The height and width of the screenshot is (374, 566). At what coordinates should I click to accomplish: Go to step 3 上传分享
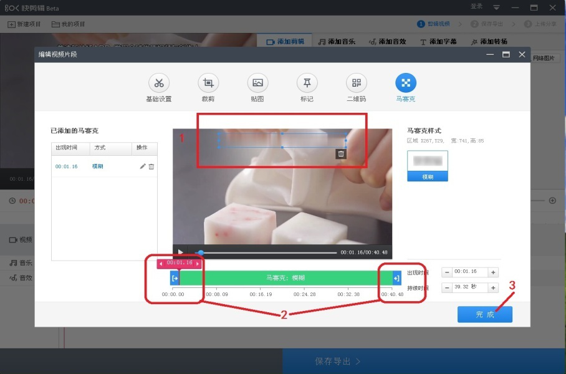pos(540,24)
